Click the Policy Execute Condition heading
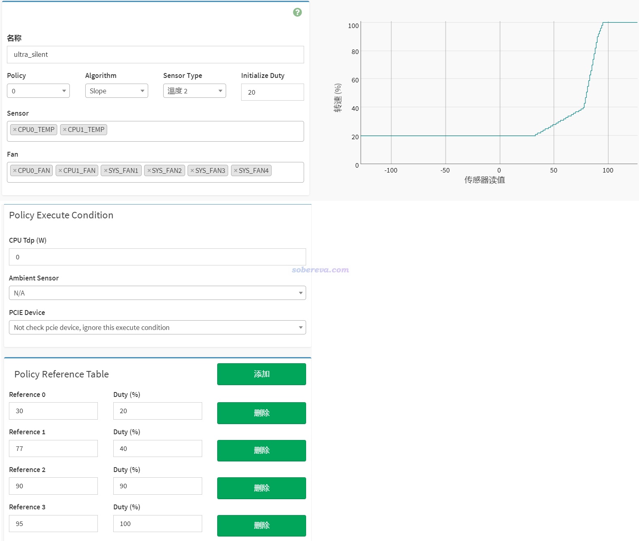The image size is (639, 541). [61, 215]
